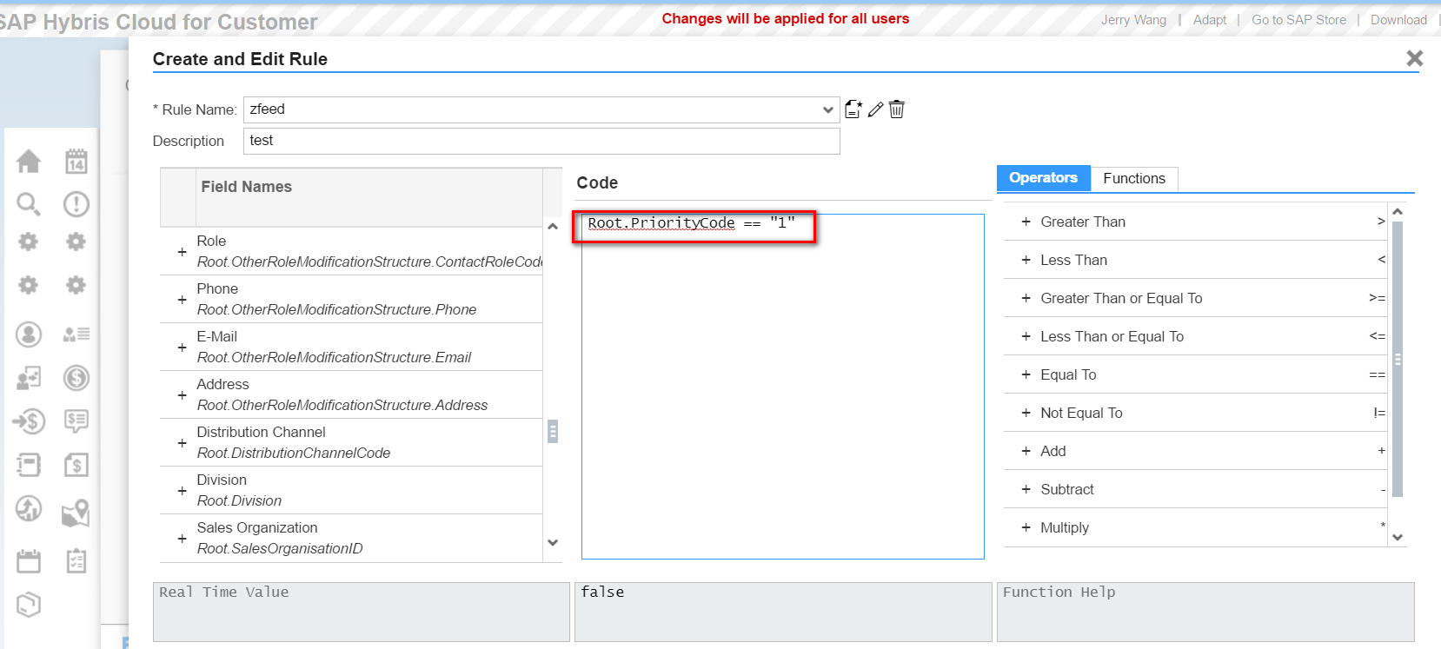Viewport: 1441px width, 649px height.
Task: Close the Create and Edit Rule dialog
Action: coord(1415,58)
